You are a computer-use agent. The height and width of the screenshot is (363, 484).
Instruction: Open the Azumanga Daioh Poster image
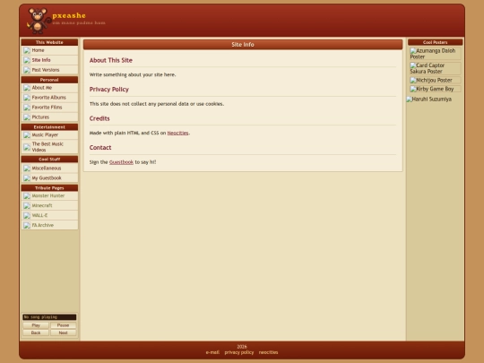[x=435, y=54]
